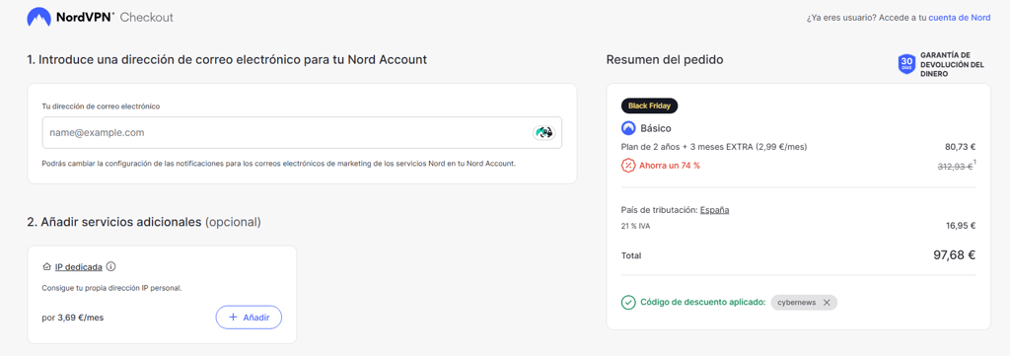Open the IP dedicada info tooltip icon
This screenshot has width=1010, height=356.
110,266
